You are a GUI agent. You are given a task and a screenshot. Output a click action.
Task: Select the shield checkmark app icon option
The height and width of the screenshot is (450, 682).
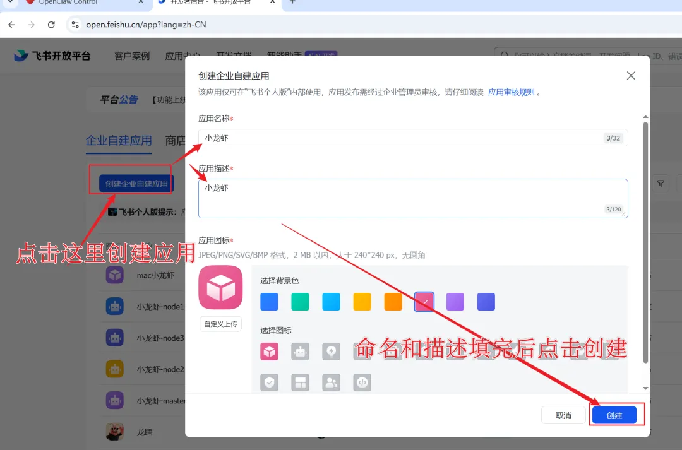(x=269, y=382)
